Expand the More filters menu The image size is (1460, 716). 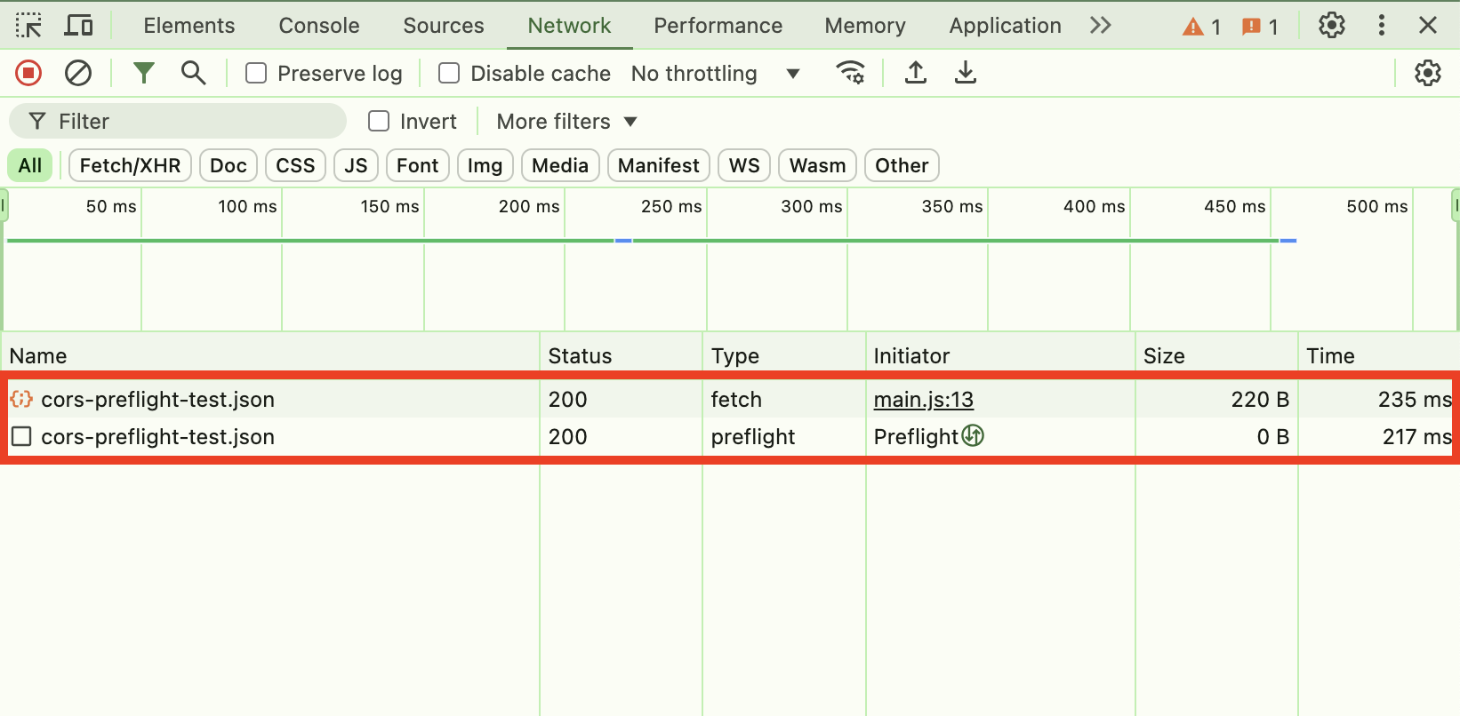pos(566,121)
